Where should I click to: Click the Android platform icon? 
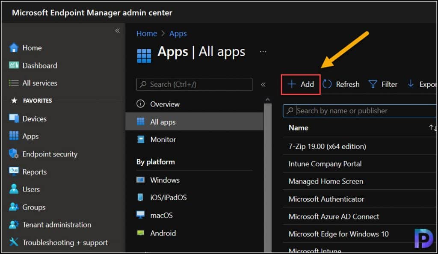tap(140, 233)
